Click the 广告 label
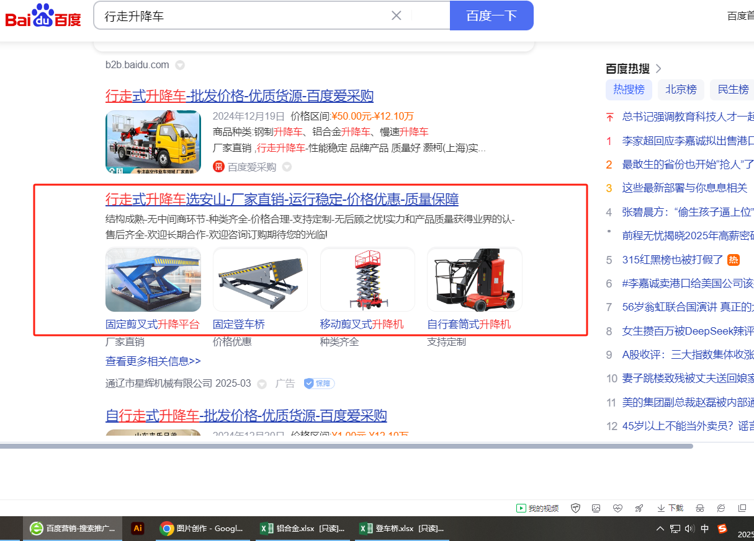 pyautogui.click(x=285, y=384)
